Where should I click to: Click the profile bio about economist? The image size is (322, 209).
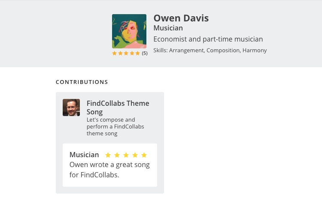tap(208, 39)
